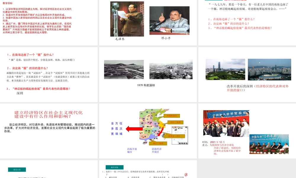Click the 教学目标 heading
The width and height of the screenshot is (296, 178).
tap(8, 3)
